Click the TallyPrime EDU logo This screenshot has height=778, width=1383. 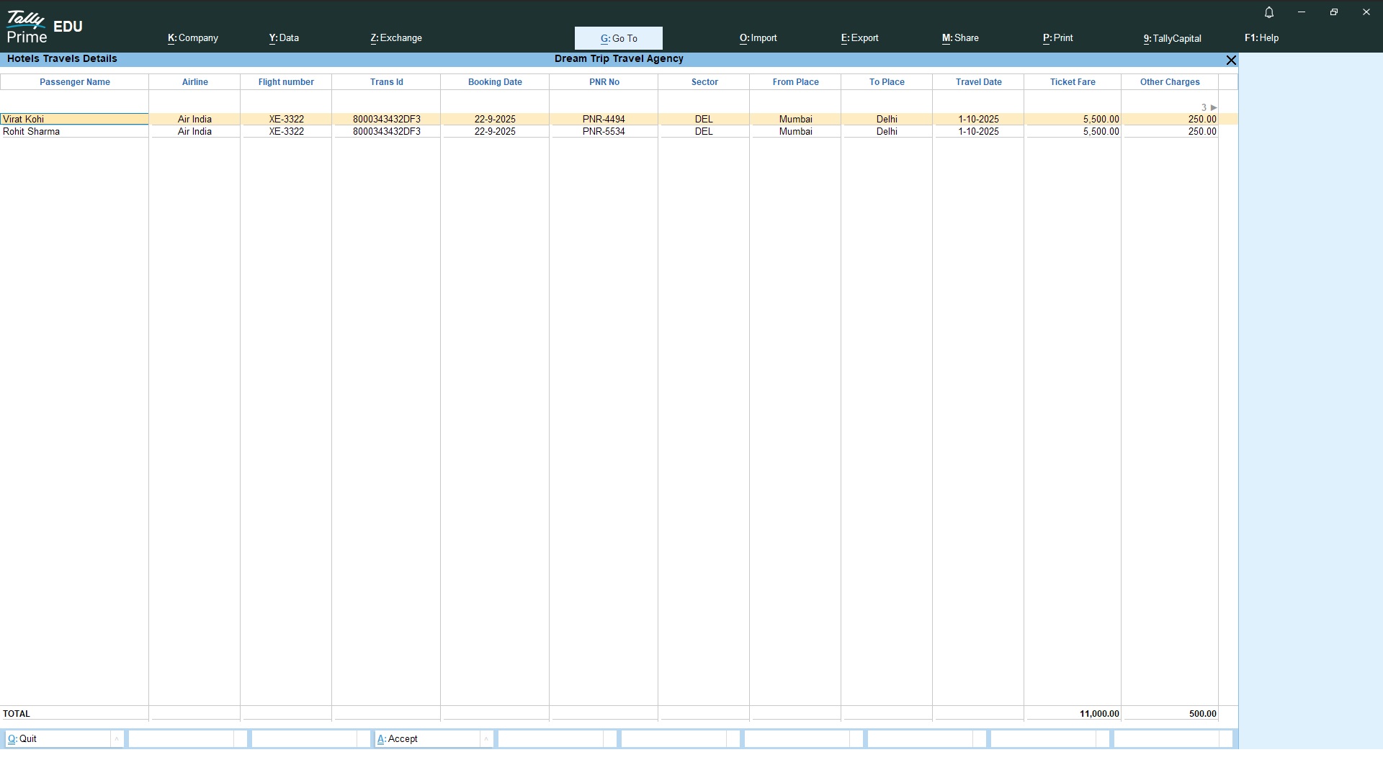pos(45,27)
